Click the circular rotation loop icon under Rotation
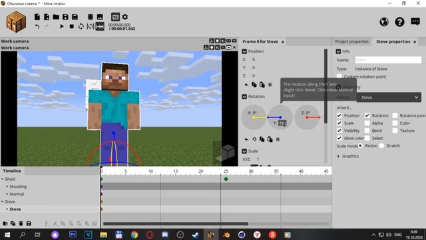 pyautogui.click(x=254, y=139)
